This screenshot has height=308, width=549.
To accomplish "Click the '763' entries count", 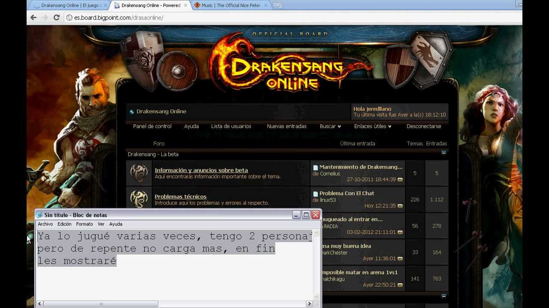I will pos(437,278).
